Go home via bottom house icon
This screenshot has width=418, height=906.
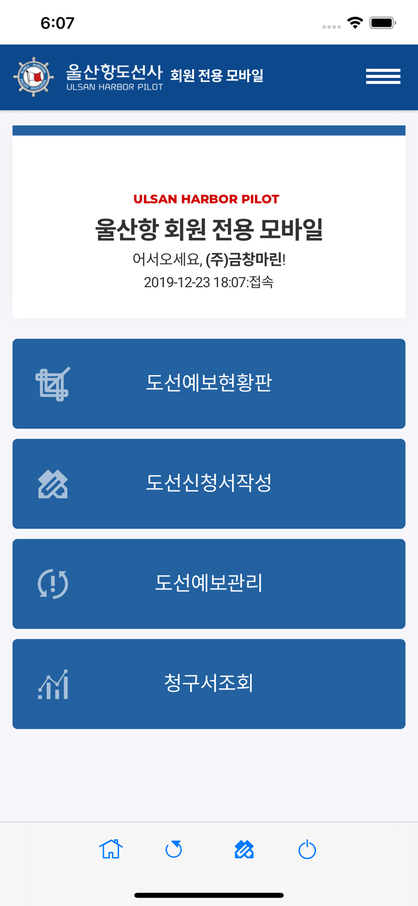pos(111,849)
